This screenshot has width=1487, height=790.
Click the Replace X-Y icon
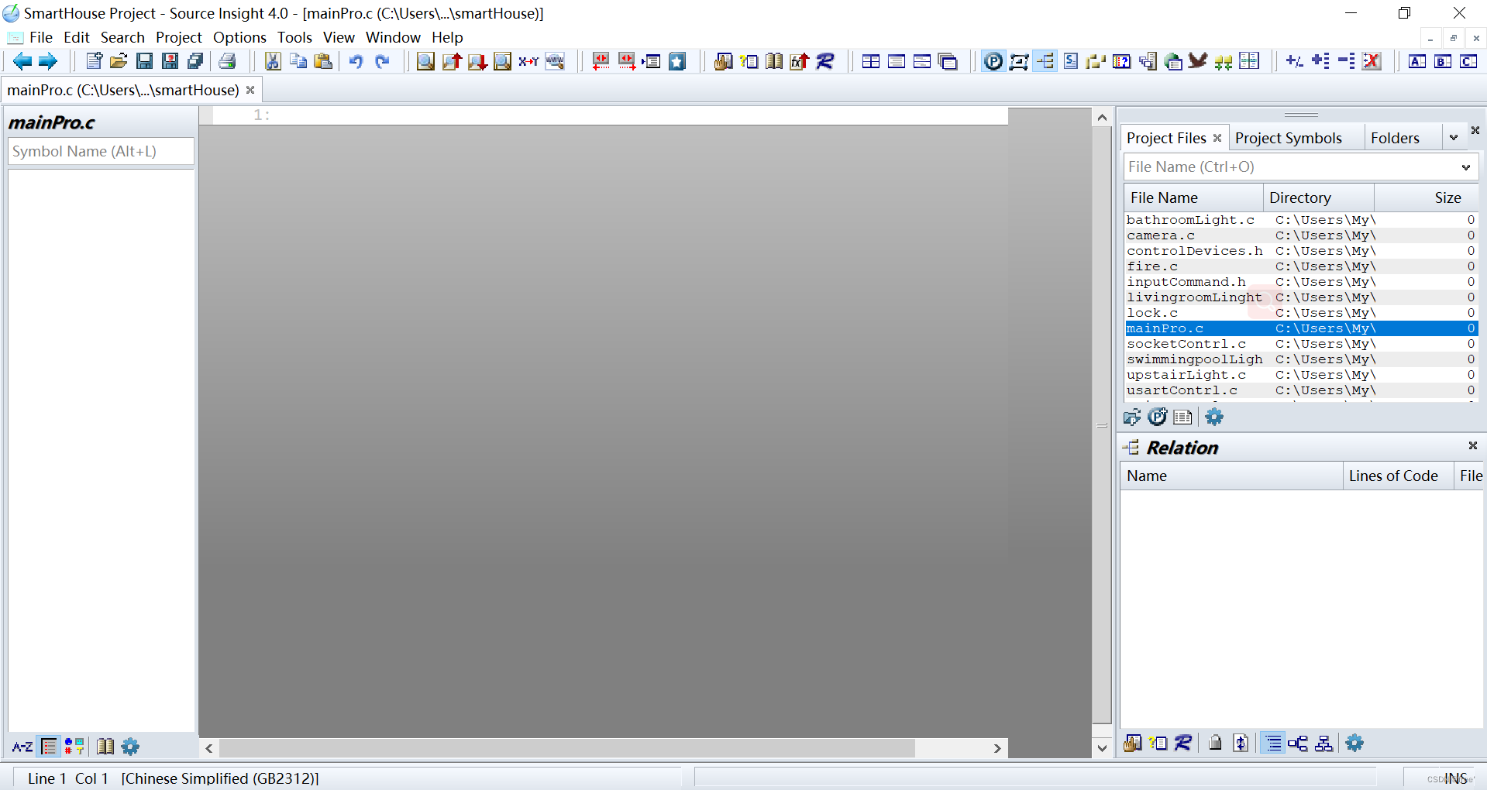pyautogui.click(x=528, y=61)
